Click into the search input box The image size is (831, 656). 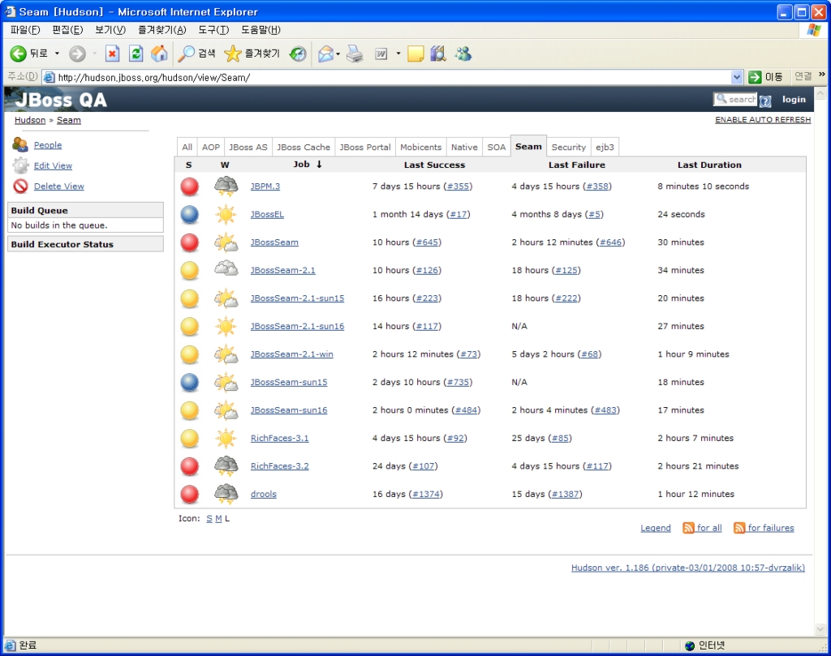(x=735, y=99)
